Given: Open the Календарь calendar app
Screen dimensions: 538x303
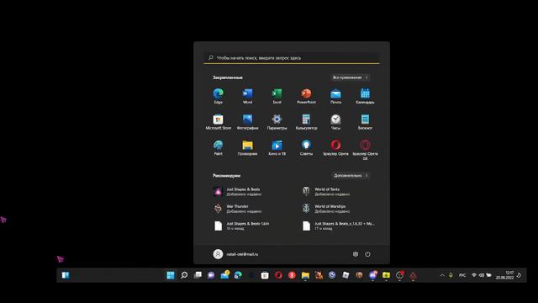Looking at the screenshot, I should pyautogui.click(x=365, y=96).
